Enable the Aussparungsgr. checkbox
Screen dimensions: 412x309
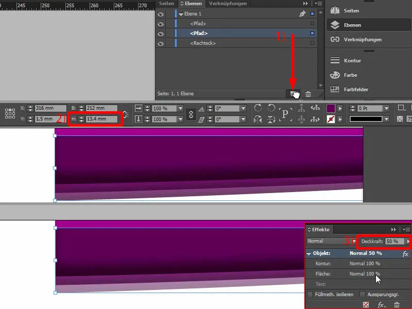point(363,294)
